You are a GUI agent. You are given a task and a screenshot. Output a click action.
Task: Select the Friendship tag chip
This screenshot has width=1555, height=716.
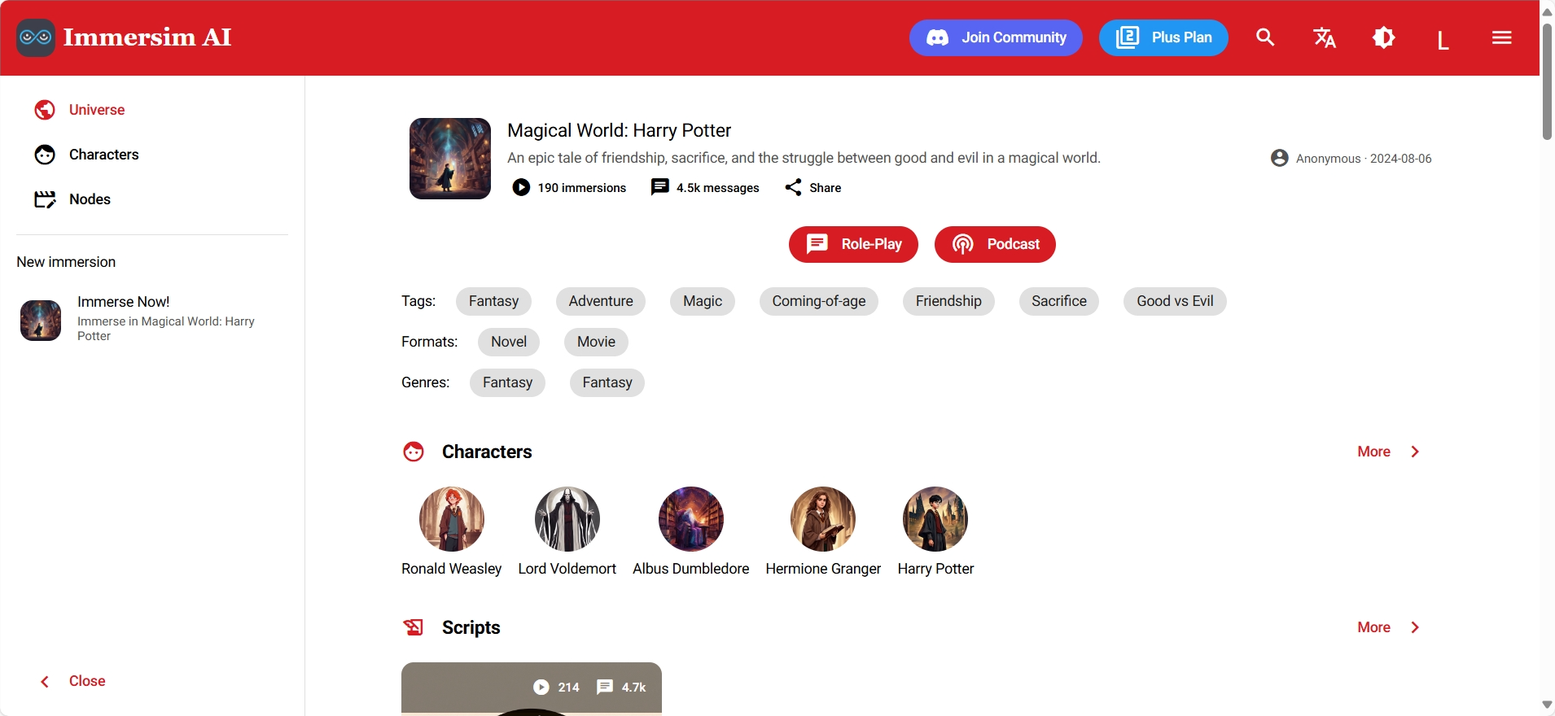click(x=948, y=301)
